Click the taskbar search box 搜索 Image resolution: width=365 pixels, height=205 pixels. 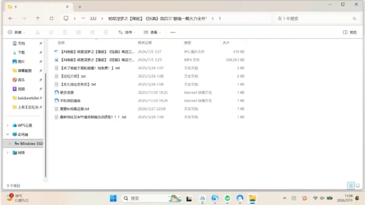tap(151, 198)
